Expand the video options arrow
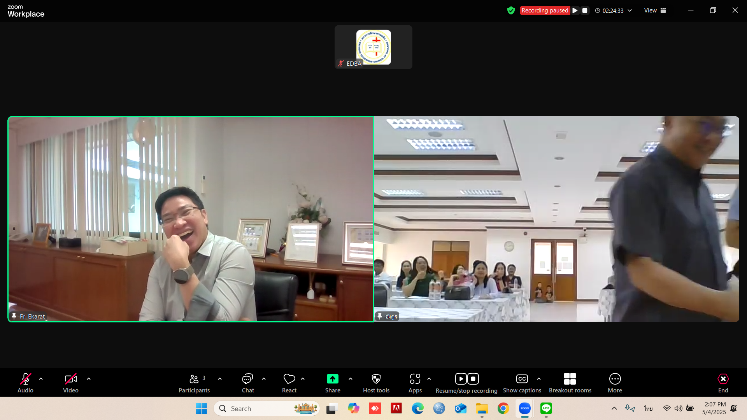Viewport: 747px width, 420px height. [89, 379]
